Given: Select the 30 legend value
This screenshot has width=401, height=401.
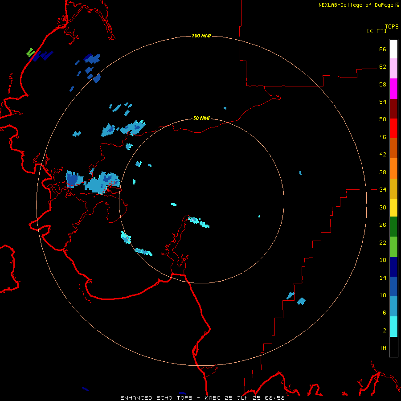Looking at the screenshot, I should 383,207.
